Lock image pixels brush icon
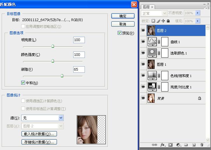 tap(158, 21)
